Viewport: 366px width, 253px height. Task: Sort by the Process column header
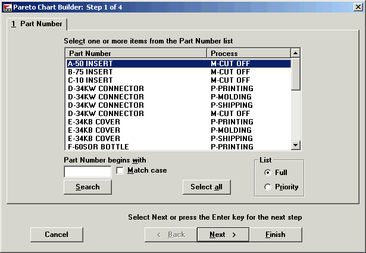(x=248, y=54)
